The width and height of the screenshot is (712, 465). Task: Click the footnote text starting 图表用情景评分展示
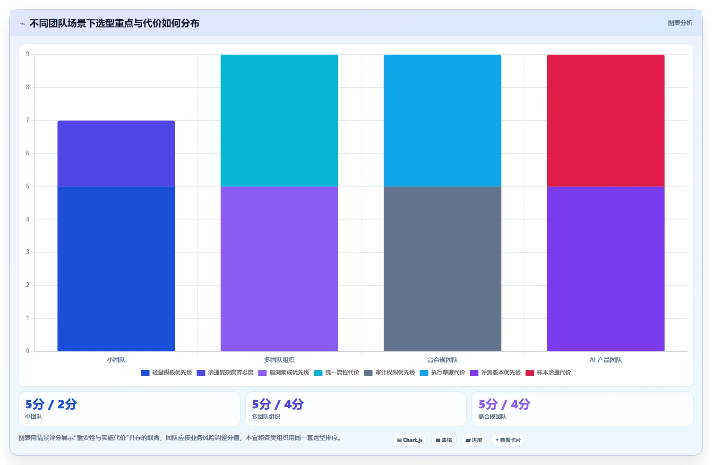[180, 438]
